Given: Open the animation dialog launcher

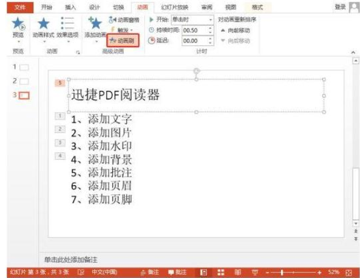Looking at the screenshot, I should click(x=78, y=53).
